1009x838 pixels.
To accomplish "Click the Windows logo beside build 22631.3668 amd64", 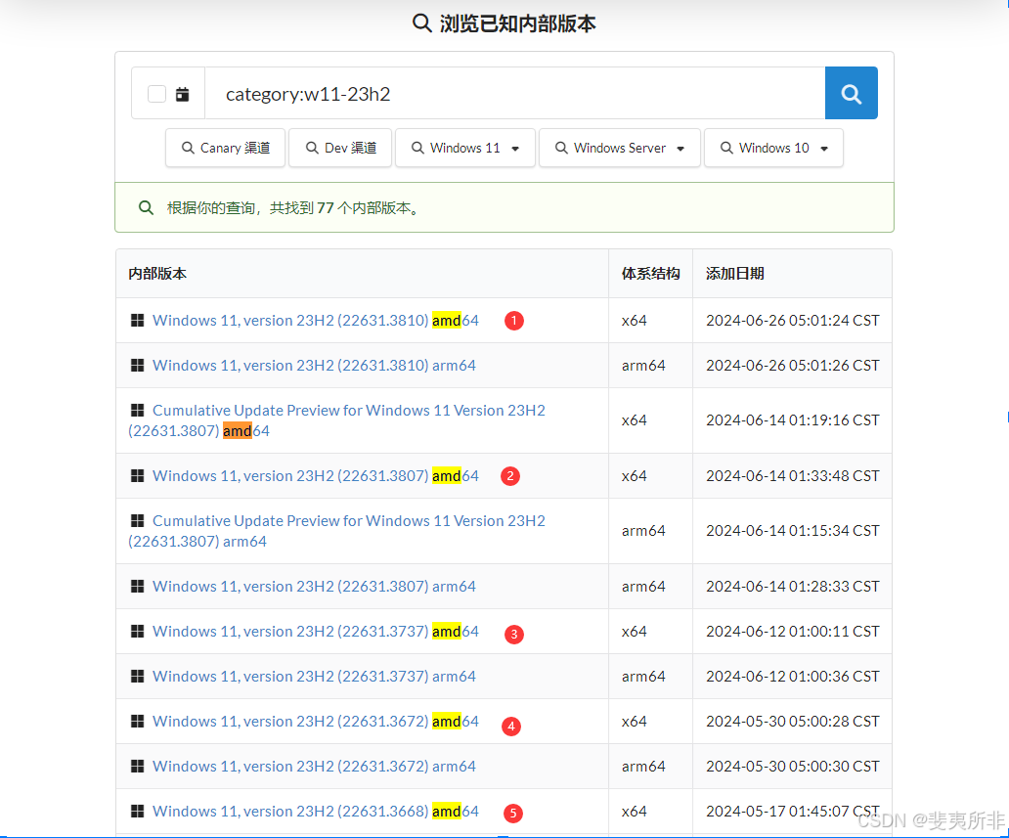I will [137, 812].
